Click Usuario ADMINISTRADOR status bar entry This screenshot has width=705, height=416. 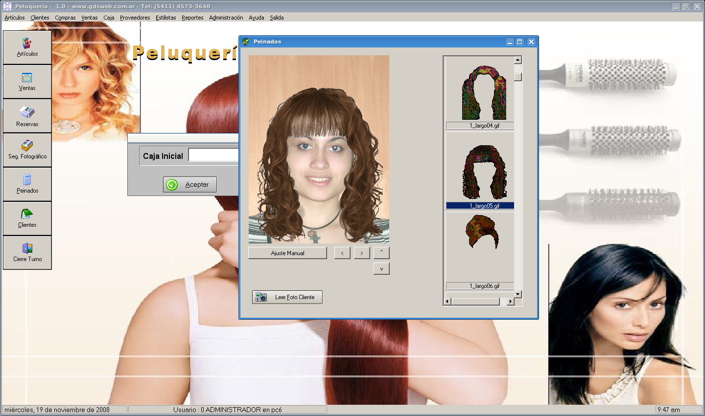tap(227, 410)
